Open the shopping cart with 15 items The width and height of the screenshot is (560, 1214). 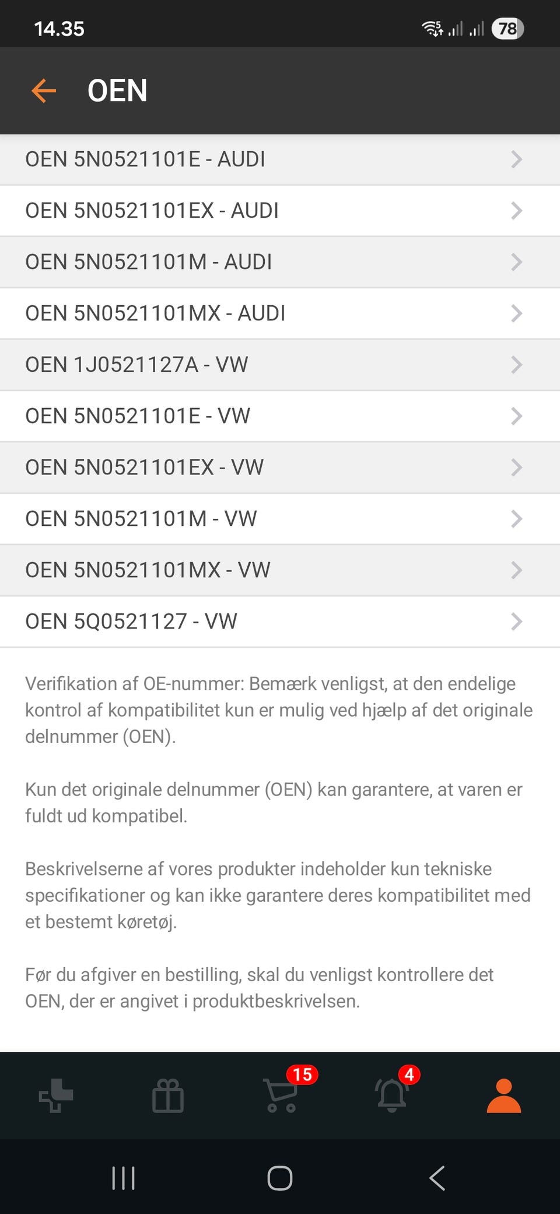281,1094
